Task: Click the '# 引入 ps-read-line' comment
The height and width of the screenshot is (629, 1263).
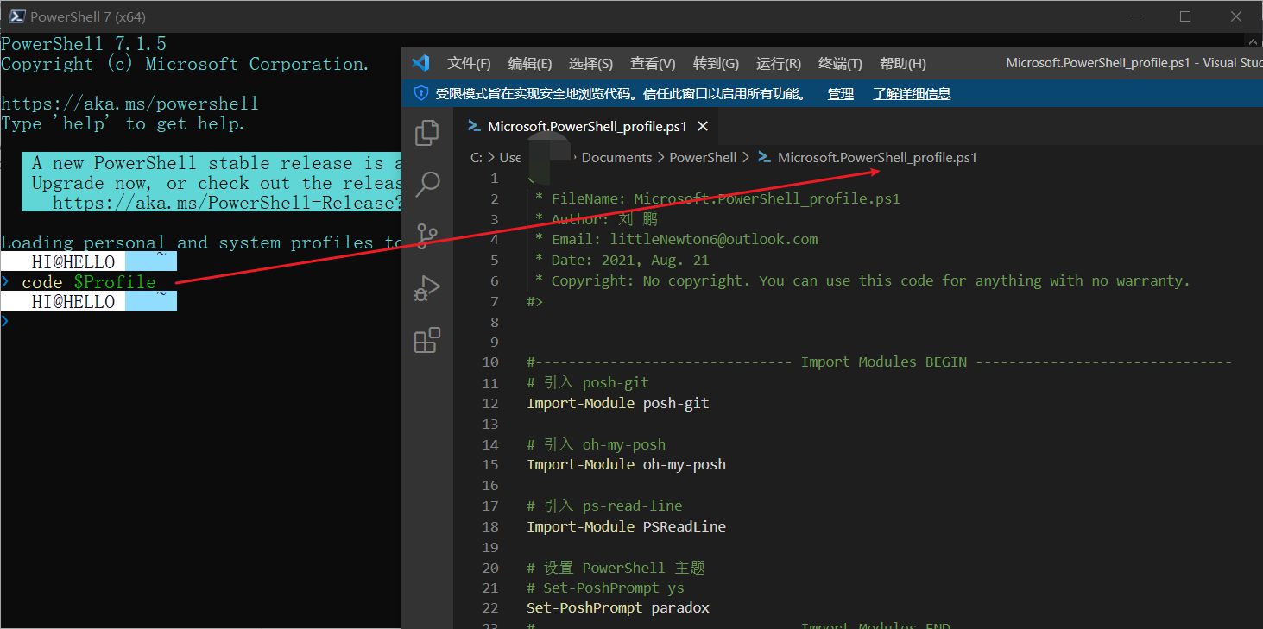Action: pyautogui.click(x=604, y=506)
